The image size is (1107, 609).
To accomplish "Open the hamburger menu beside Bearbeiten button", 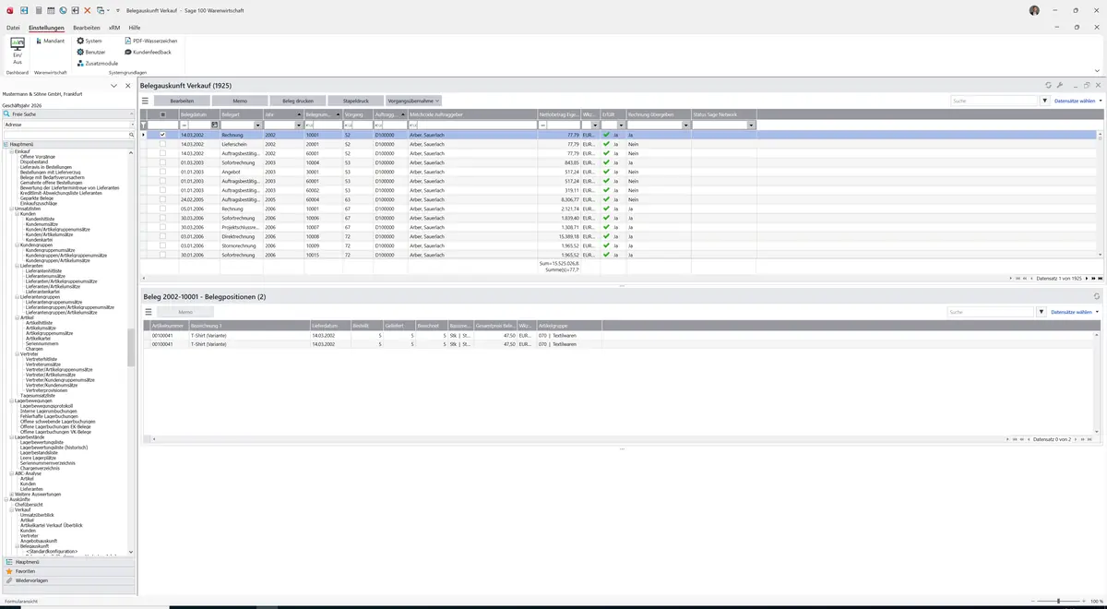I will (x=145, y=101).
